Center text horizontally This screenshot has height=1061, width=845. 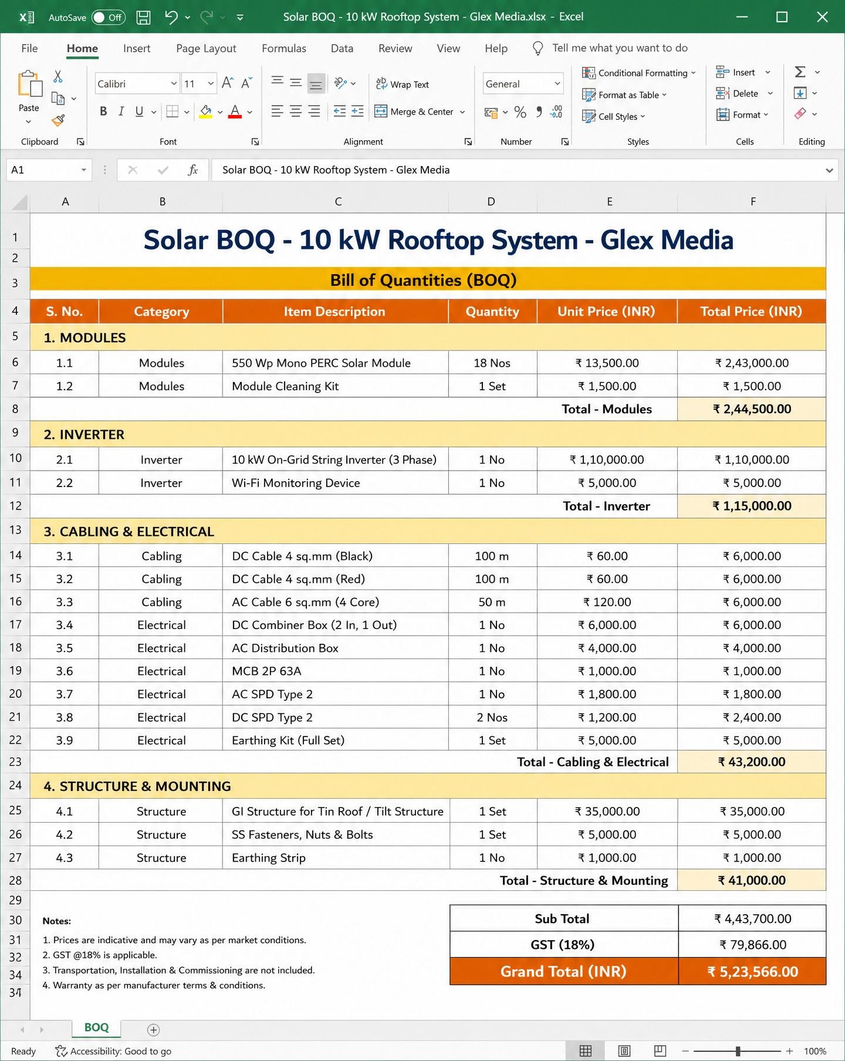(x=296, y=111)
